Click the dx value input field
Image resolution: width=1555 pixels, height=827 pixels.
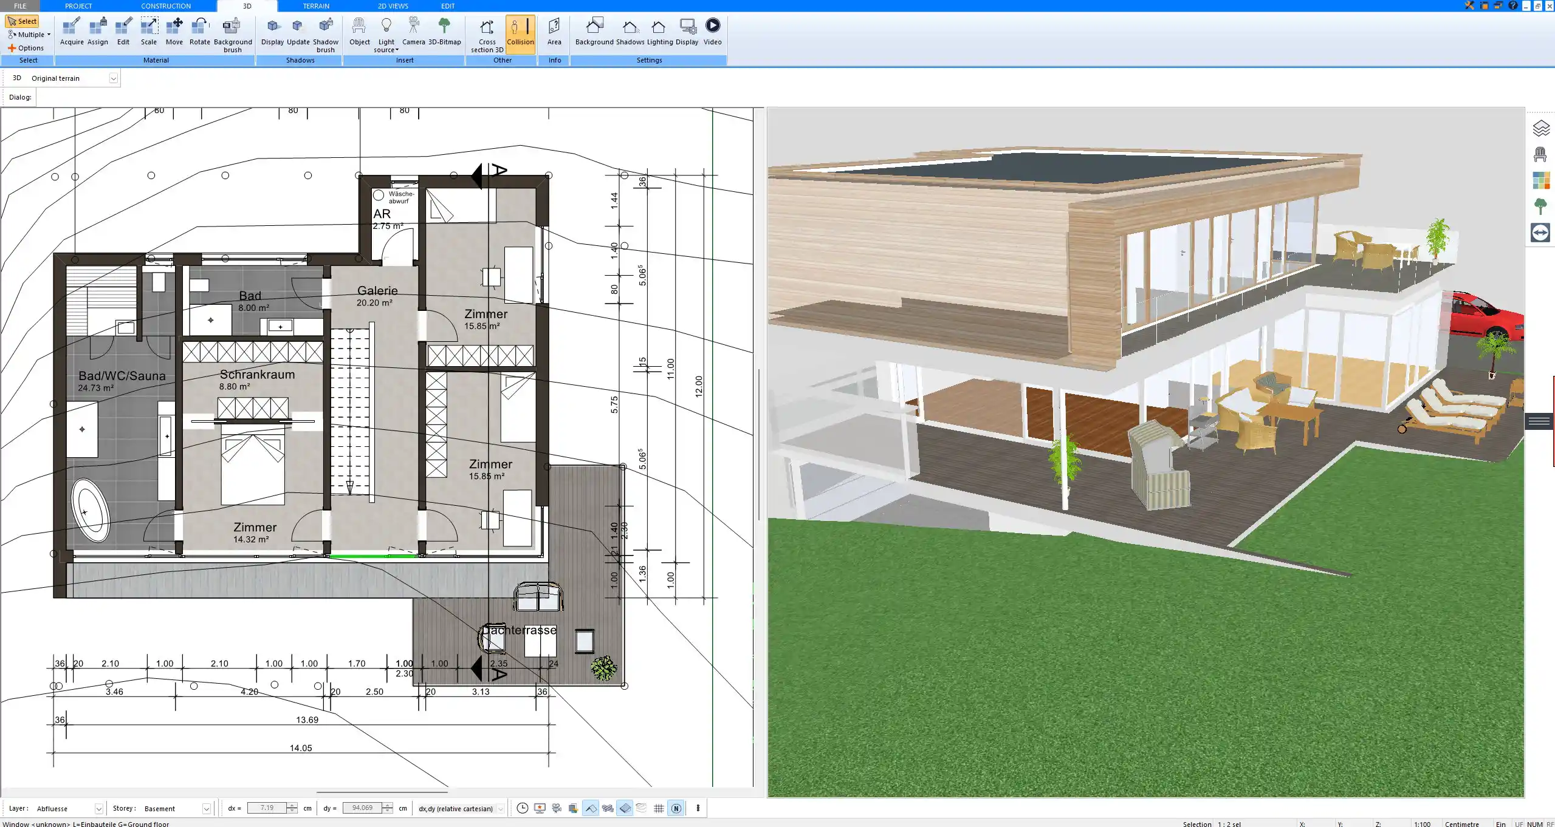[267, 808]
